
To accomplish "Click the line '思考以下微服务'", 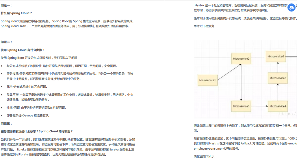I will 204,26.
